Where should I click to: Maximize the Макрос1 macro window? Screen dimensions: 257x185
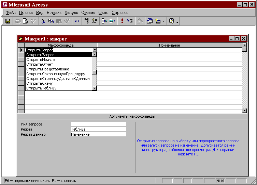(237, 39)
